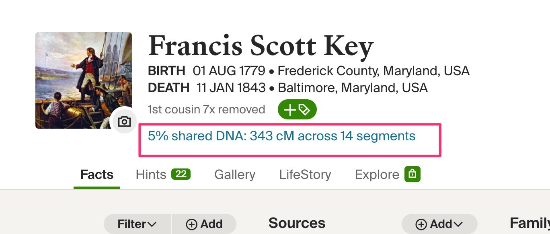This screenshot has height=234, width=550.
Task: Click the plus icon in the rightmost Add button
Action: point(421,224)
